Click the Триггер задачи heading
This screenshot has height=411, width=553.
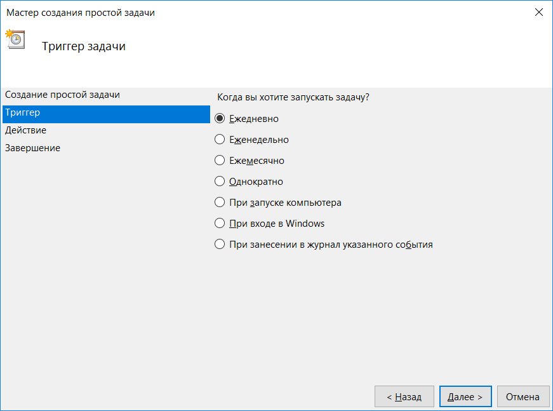[x=84, y=46]
